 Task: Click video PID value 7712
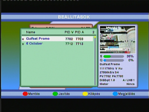69,44
